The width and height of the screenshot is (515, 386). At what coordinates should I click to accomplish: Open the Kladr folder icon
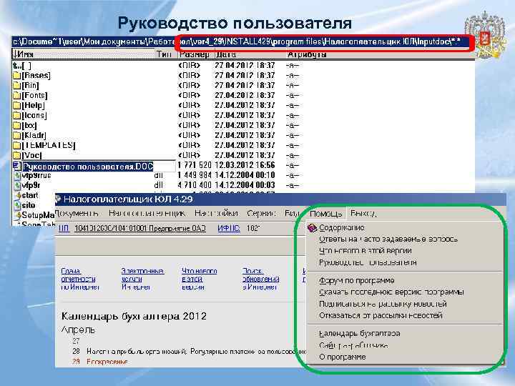16,135
